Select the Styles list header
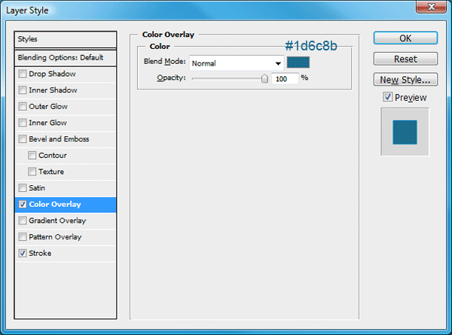 click(x=66, y=39)
